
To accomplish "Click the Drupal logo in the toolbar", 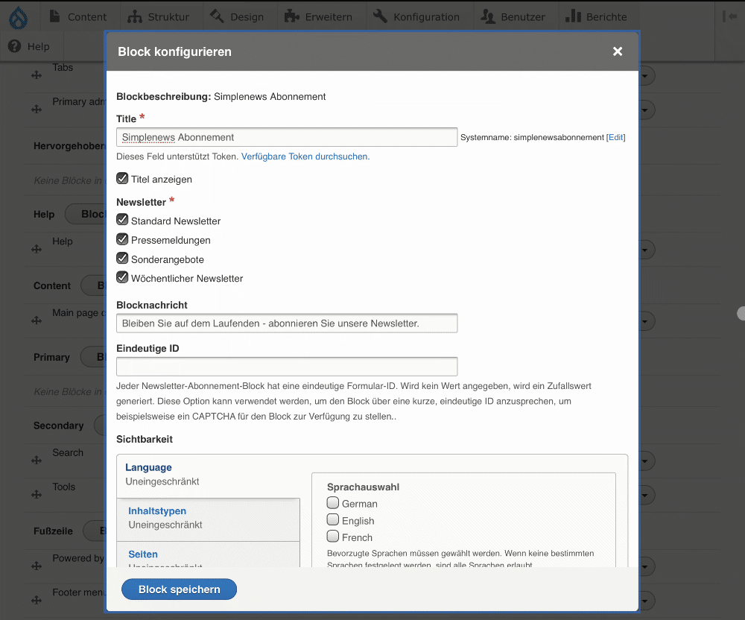I will (18, 18).
